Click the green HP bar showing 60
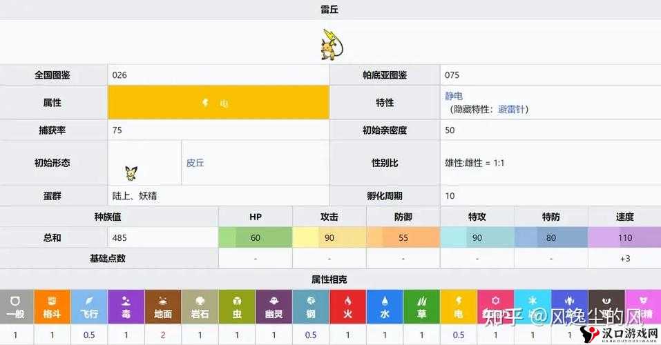661x345 pixels. pyautogui.click(x=256, y=237)
